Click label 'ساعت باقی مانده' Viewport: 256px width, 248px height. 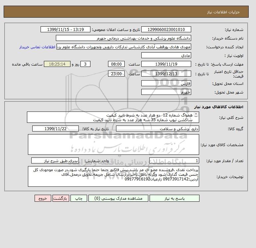(x=27, y=64)
